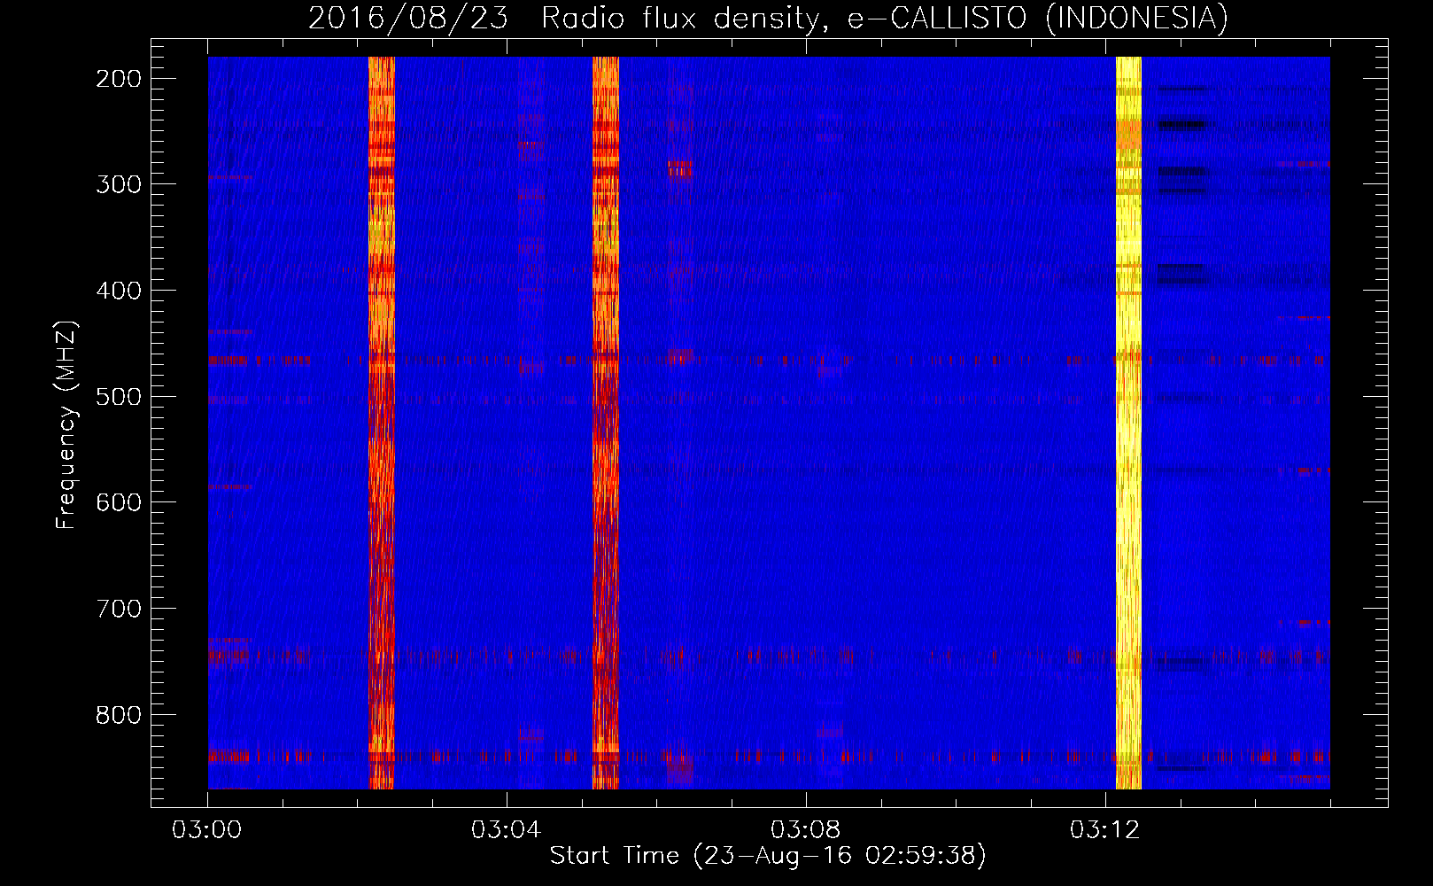Click the 600 frequency tick label
This screenshot has width=1433, height=886.
click(x=119, y=502)
